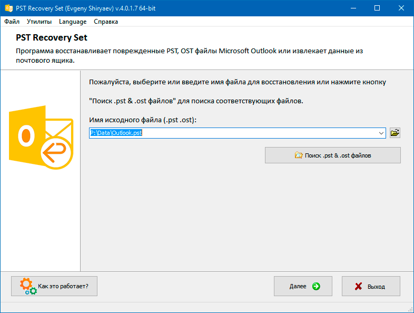This screenshot has width=414, height=313.
Task: Click the folder search icon on Поиск button
Action: 299,155
